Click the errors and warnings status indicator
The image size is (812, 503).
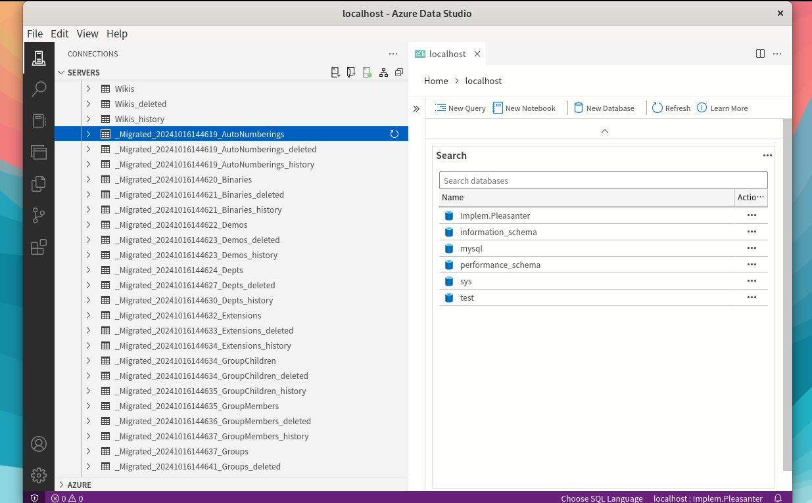pos(67,498)
